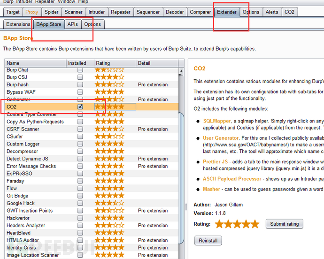Switch to the Extensions sub-tab
The image size is (324, 259).
[18, 24]
